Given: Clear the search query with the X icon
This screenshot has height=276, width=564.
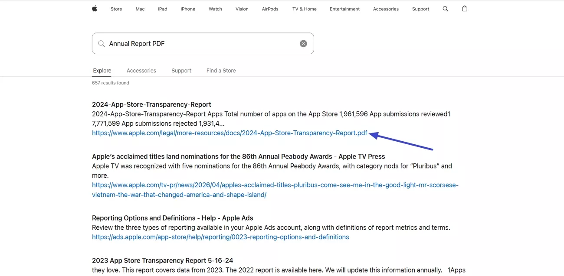Looking at the screenshot, I should 303,43.
